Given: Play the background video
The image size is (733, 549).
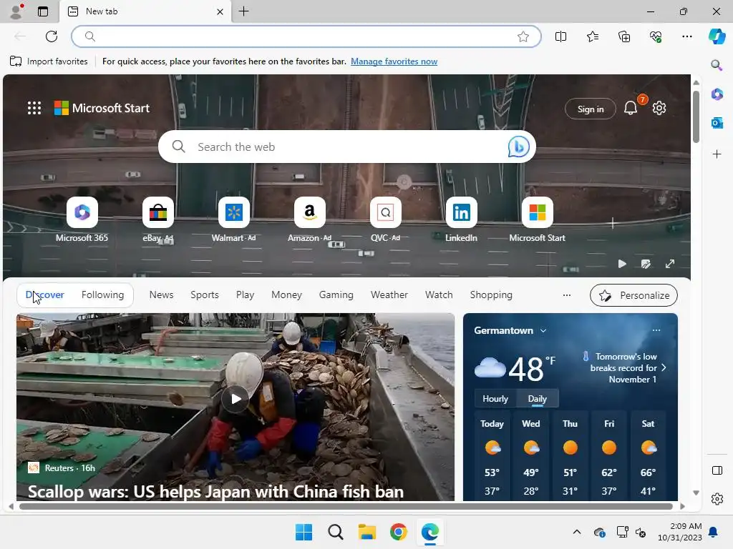Looking at the screenshot, I should click(622, 264).
